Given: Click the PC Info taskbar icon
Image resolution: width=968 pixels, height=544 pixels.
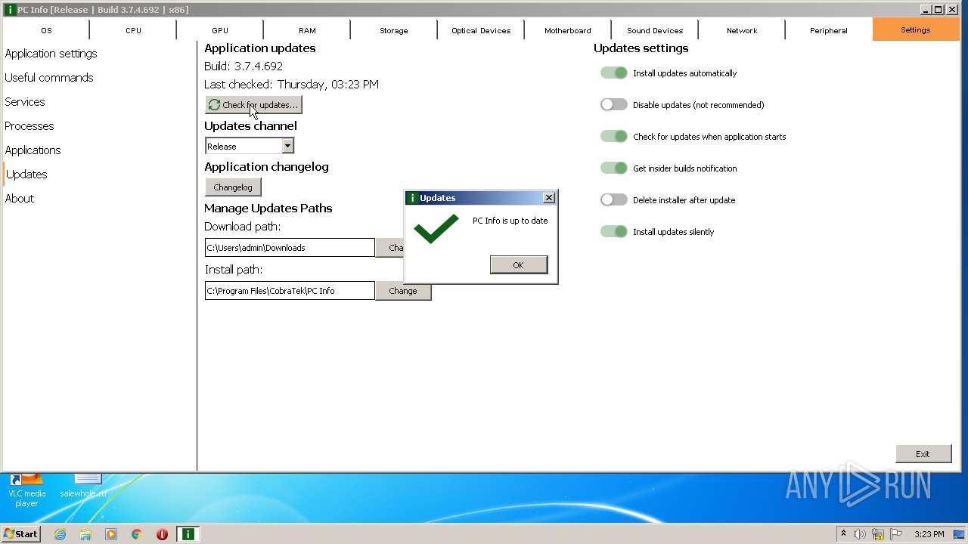Looking at the screenshot, I should [188, 534].
